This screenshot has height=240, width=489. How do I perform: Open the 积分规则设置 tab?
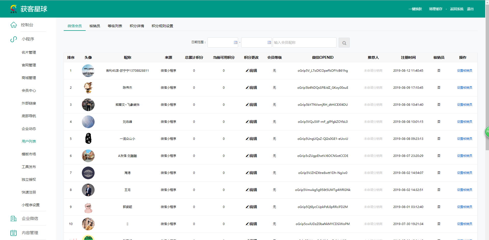(x=162, y=26)
